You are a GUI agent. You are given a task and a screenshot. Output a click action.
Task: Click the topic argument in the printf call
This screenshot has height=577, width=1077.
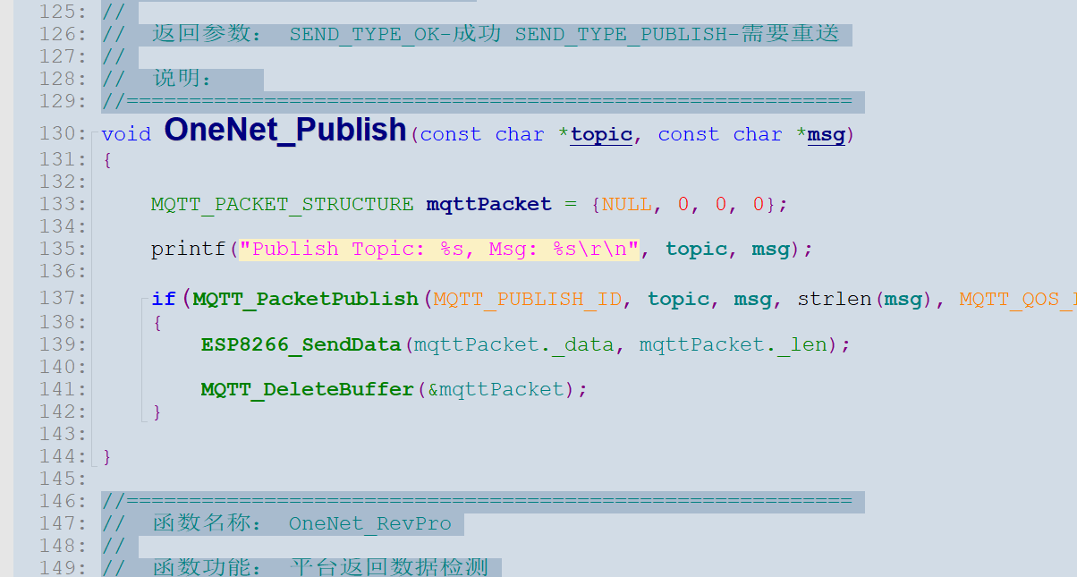tap(697, 249)
